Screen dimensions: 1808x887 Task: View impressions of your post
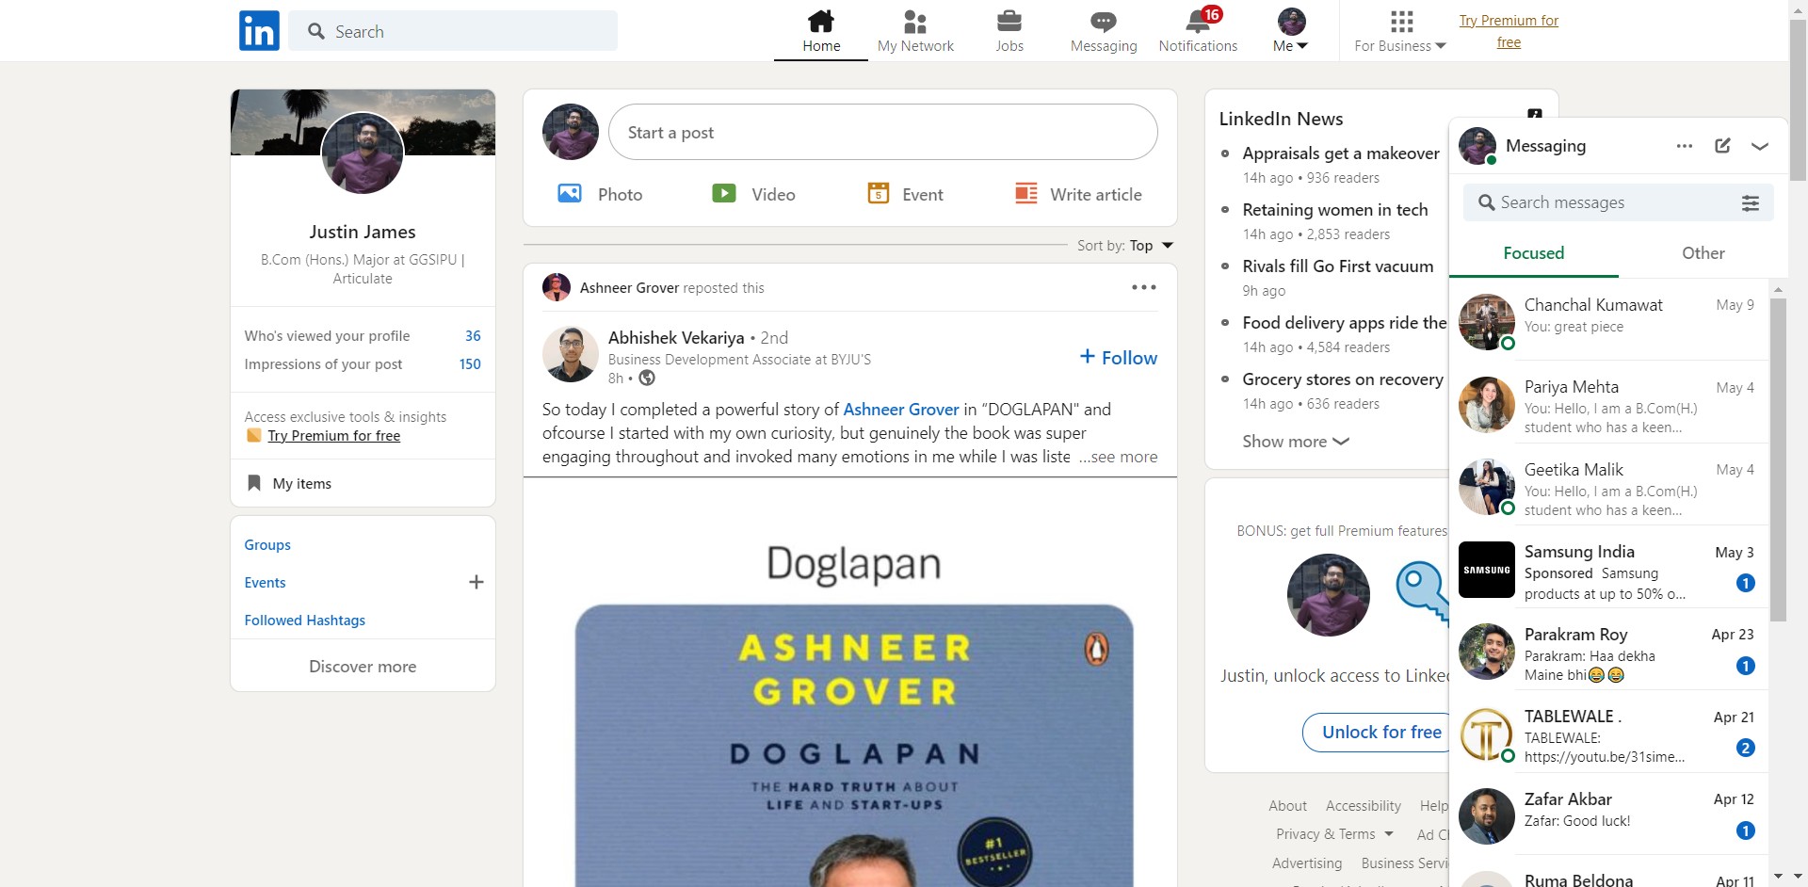(x=363, y=364)
